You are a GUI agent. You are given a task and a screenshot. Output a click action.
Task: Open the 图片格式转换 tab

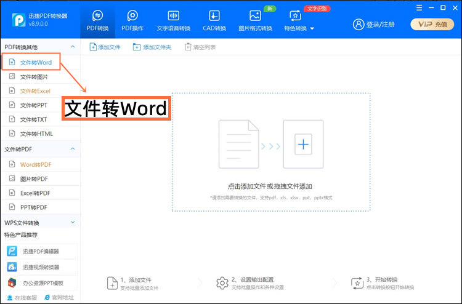pyautogui.click(x=255, y=20)
